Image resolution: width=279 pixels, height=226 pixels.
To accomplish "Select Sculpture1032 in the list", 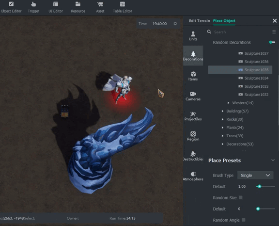I will (x=253, y=95).
